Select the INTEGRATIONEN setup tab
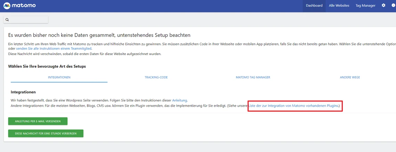The height and width of the screenshot is (152, 396). click(x=59, y=77)
